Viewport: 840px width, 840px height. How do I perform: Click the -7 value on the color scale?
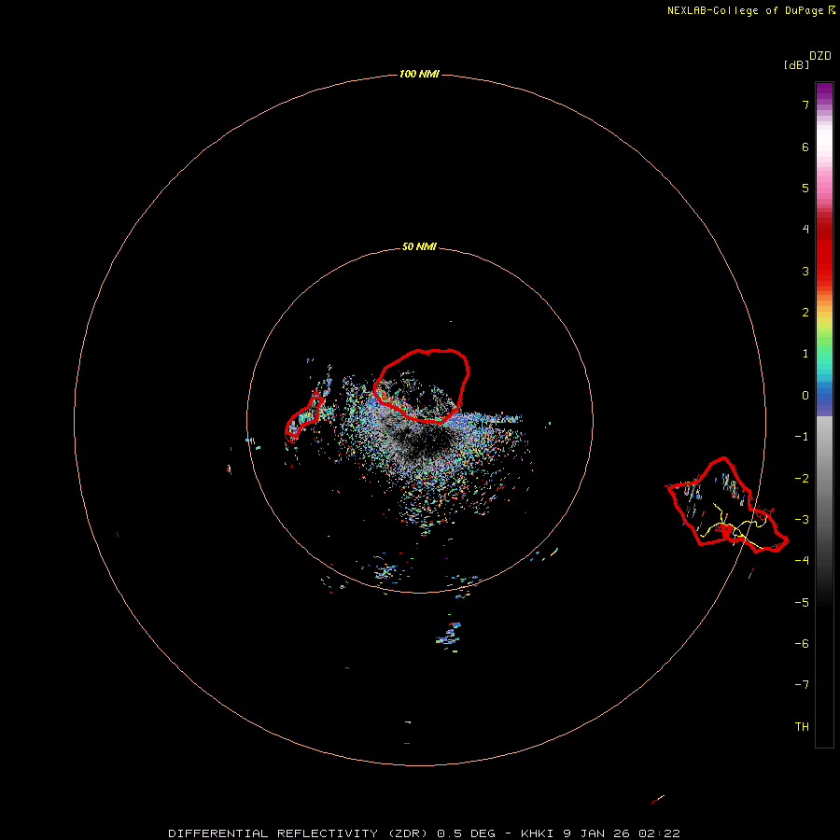(x=802, y=685)
